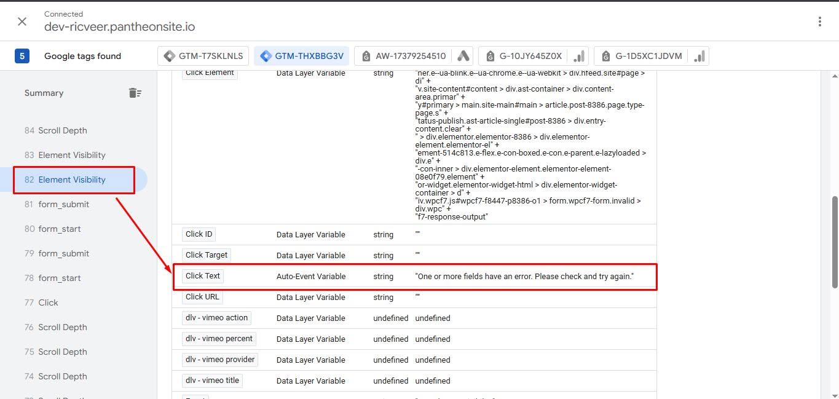The width and height of the screenshot is (839, 399).
Task: Click the tag icon on AW-17379254510
Action: coord(367,56)
